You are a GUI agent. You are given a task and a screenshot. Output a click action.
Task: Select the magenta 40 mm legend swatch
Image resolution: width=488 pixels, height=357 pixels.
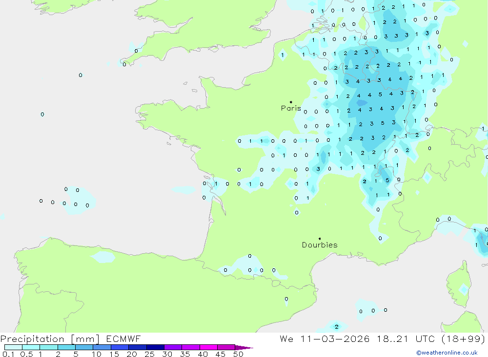click(x=208, y=347)
